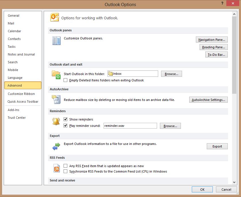Enable Synchronize RSS Feeds to Common Feed List
The image size is (241, 197).
point(66,171)
